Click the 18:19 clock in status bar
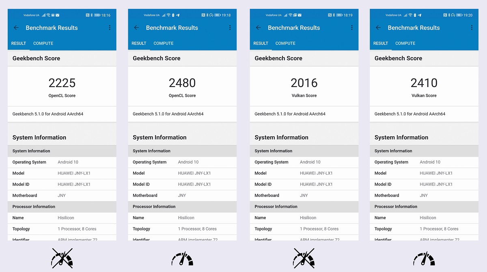Image resolution: width=487 pixels, height=272 pixels. (x=348, y=15)
